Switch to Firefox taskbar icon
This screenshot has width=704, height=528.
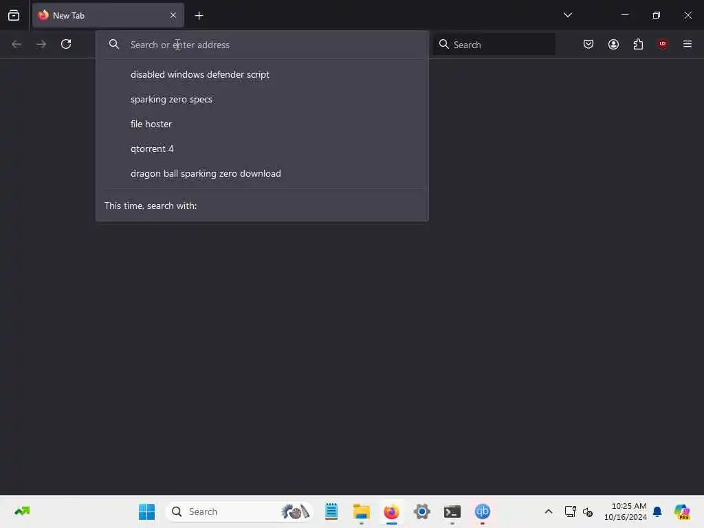pos(391,511)
